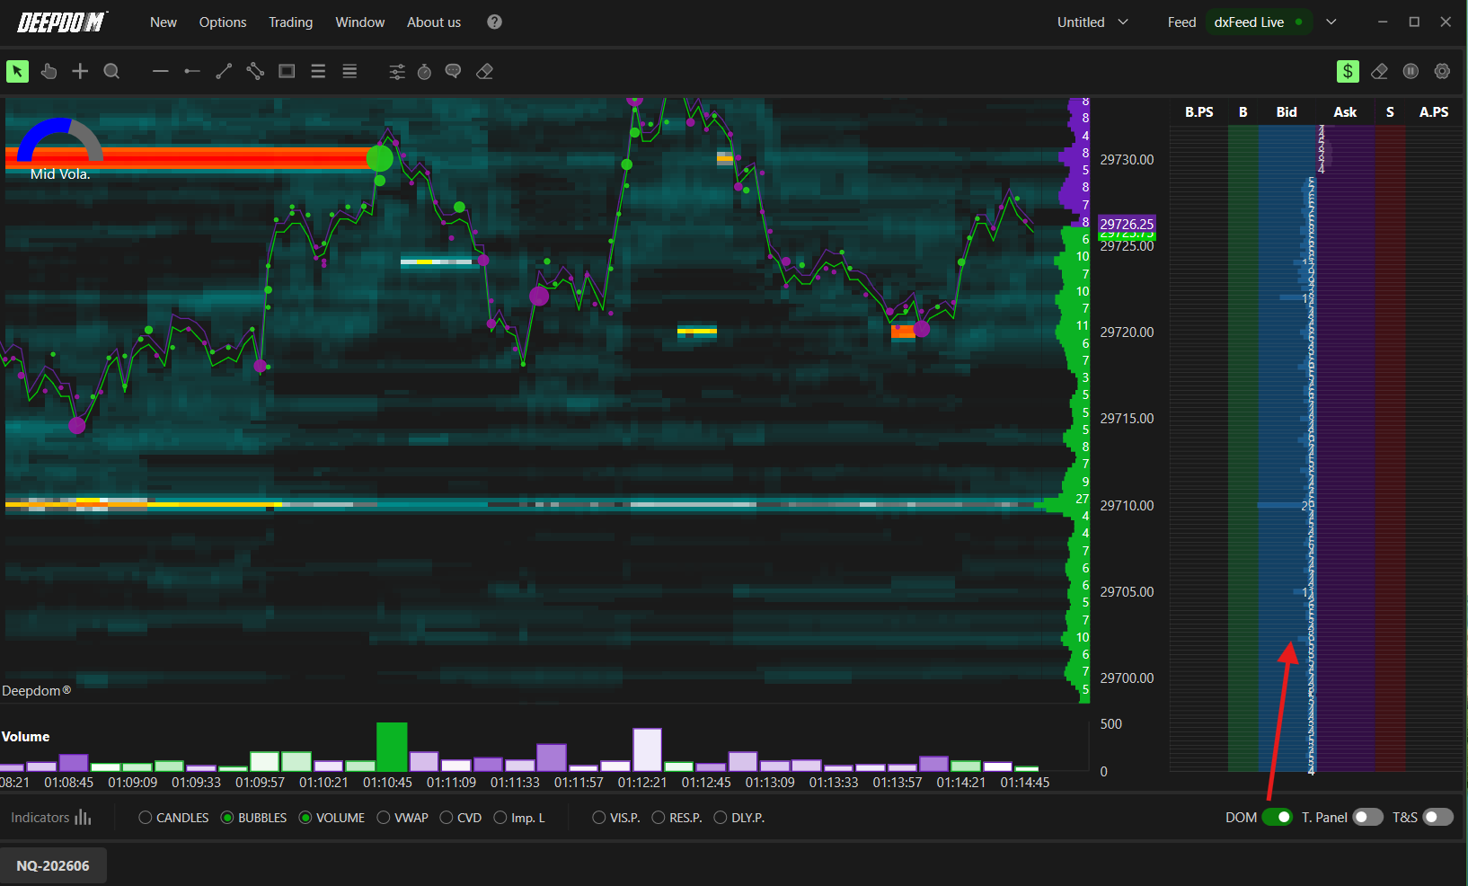Open the Trading menu

290,22
